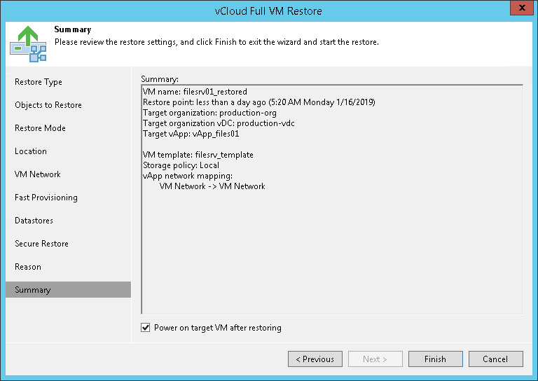Open the Secure Restore step

pyautogui.click(x=41, y=244)
